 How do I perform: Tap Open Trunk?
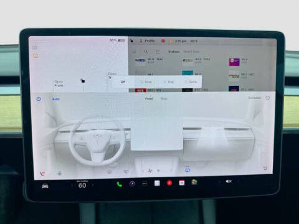click(x=112, y=75)
